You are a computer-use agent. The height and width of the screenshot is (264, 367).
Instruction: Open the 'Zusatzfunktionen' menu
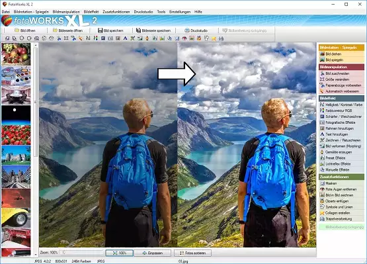point(116,11)
